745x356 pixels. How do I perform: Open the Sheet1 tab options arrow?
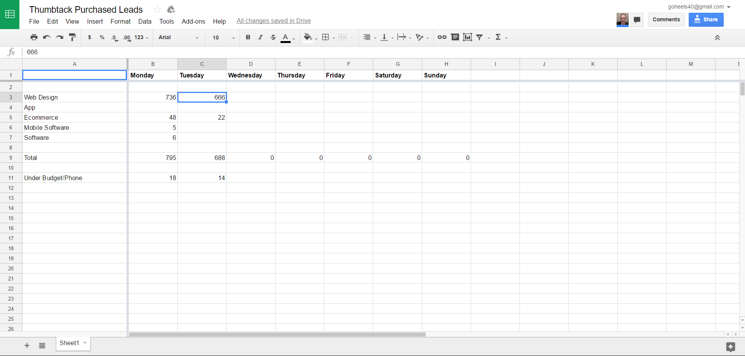pos(85,343)
